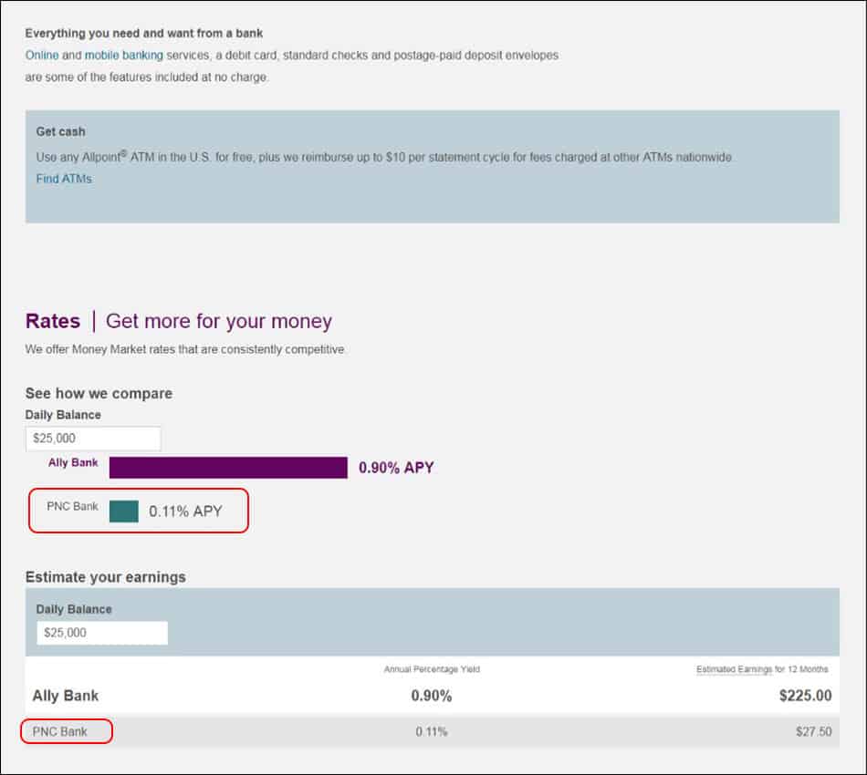Click the Estimated Earnings for 12 Months header link

click(762, 669)
